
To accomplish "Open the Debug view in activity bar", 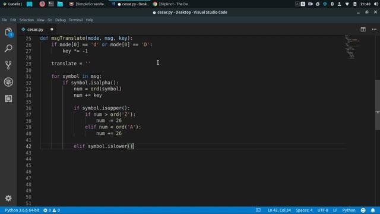I will (x=8, y=82).
